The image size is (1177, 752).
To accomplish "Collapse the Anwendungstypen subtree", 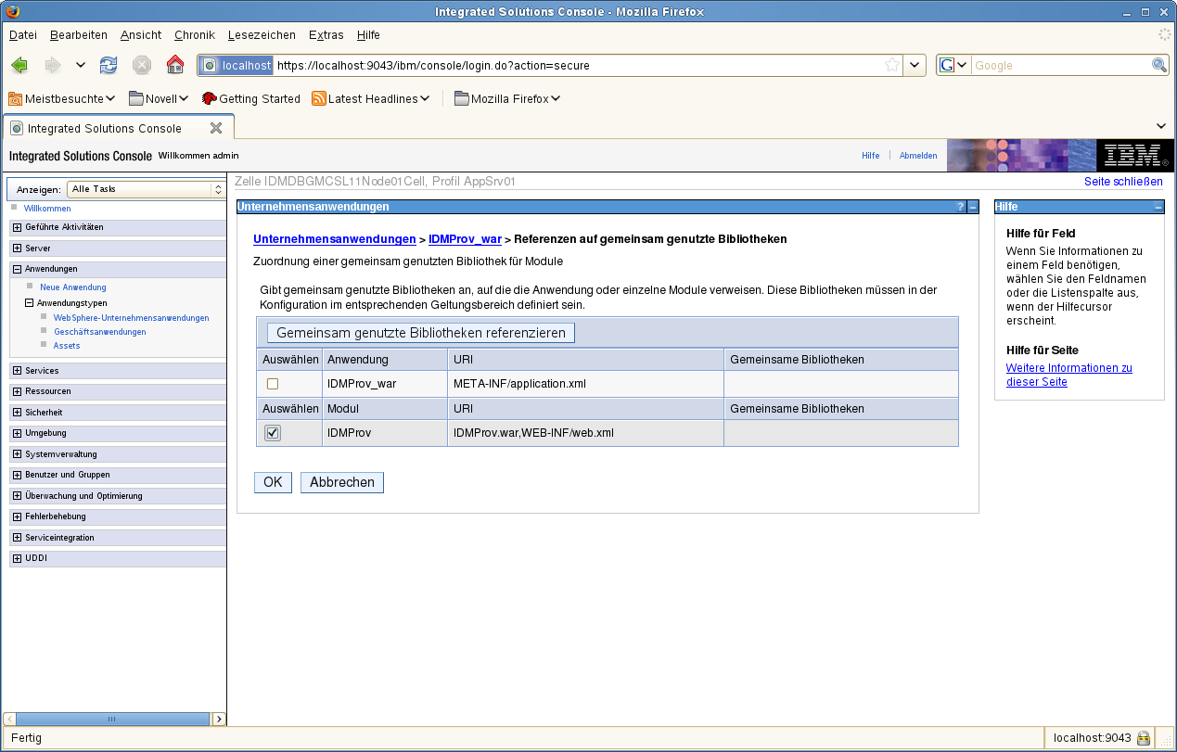I will 29,302.
